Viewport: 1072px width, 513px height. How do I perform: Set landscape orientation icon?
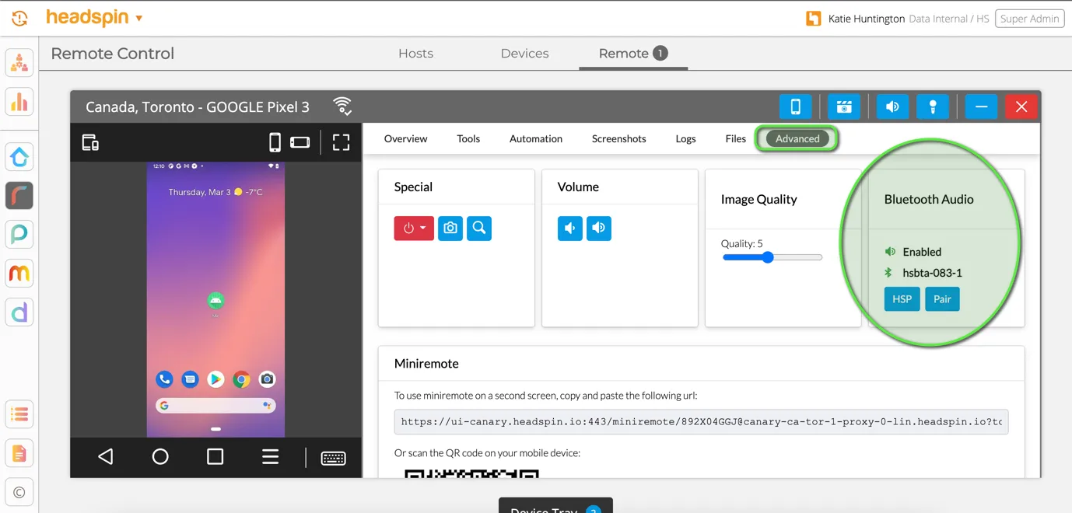point(300,142)
